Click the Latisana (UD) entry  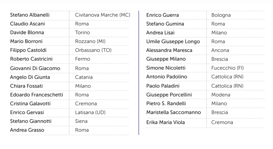point(90,112)
